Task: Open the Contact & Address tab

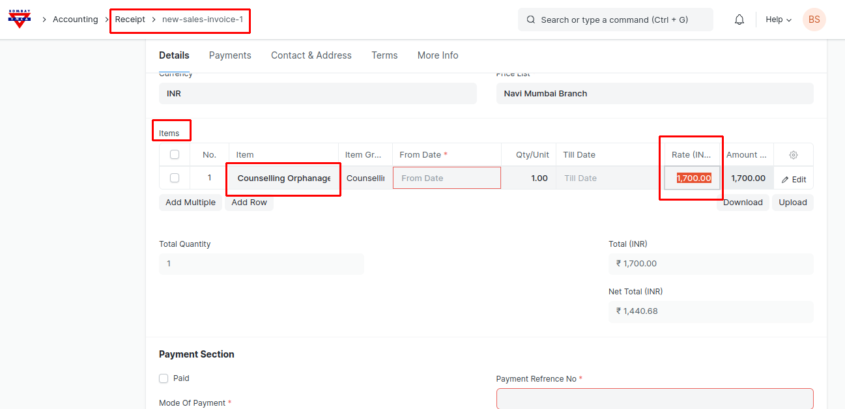Action: click(x=311, y=55)
